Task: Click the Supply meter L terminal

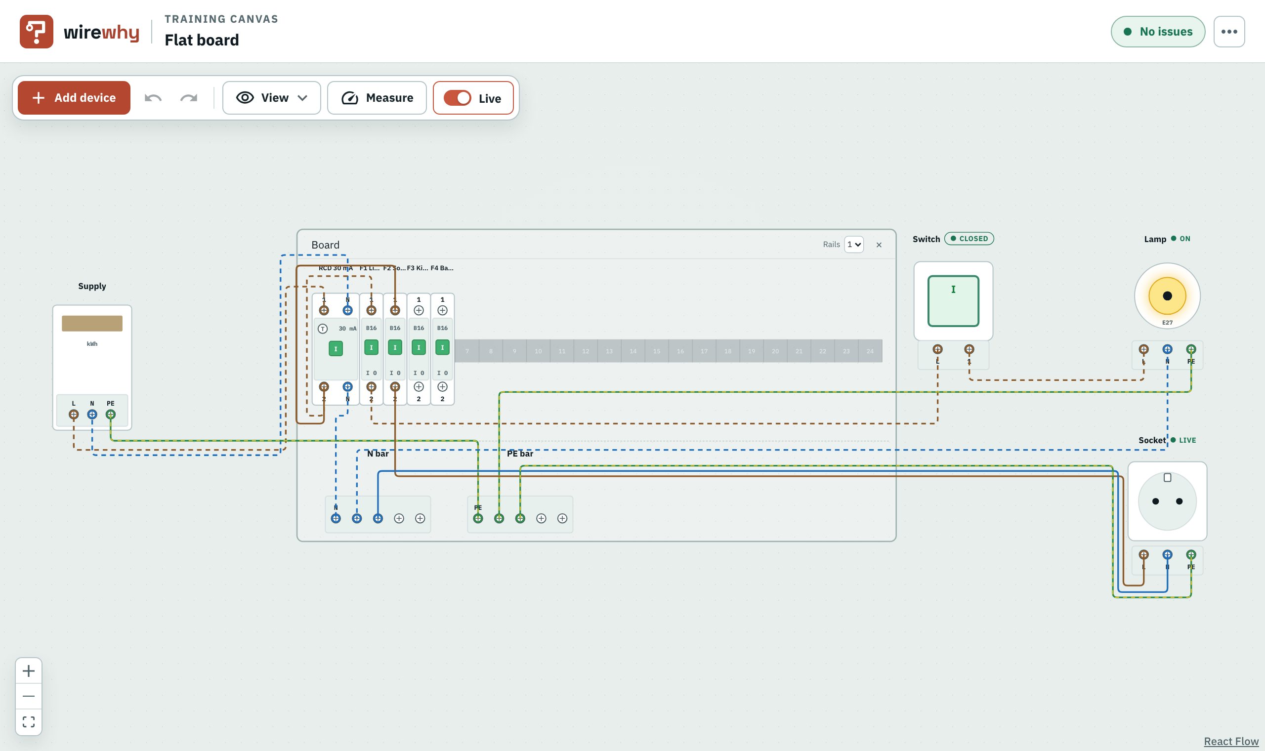Action: pyautogui.click(x=74, y=415)
